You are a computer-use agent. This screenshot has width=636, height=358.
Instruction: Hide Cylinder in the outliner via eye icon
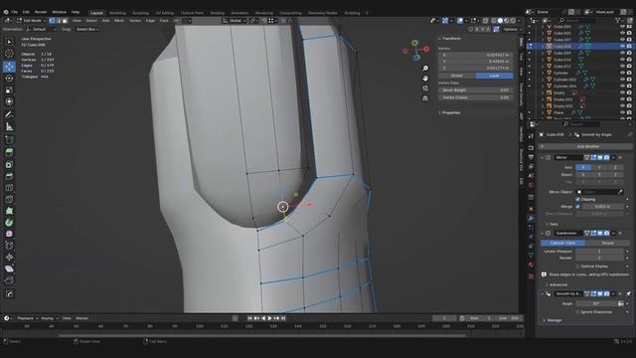pyautogui.click(x=622, y=73)
